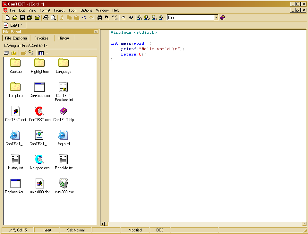Click the 'Sel: Normal' status bar entry
The width and height of the screenshot is (308, 234).
[x=76, y=230]
